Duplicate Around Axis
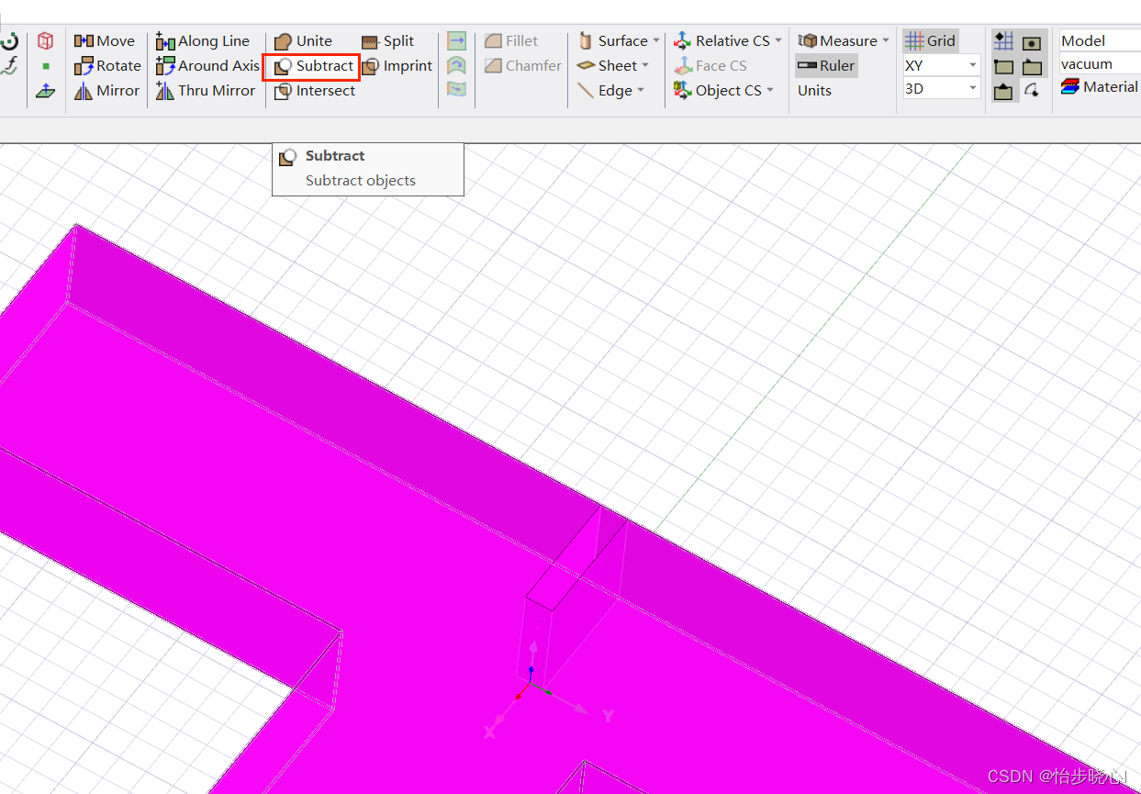1141x794 pixels. (x=208, y=66)
